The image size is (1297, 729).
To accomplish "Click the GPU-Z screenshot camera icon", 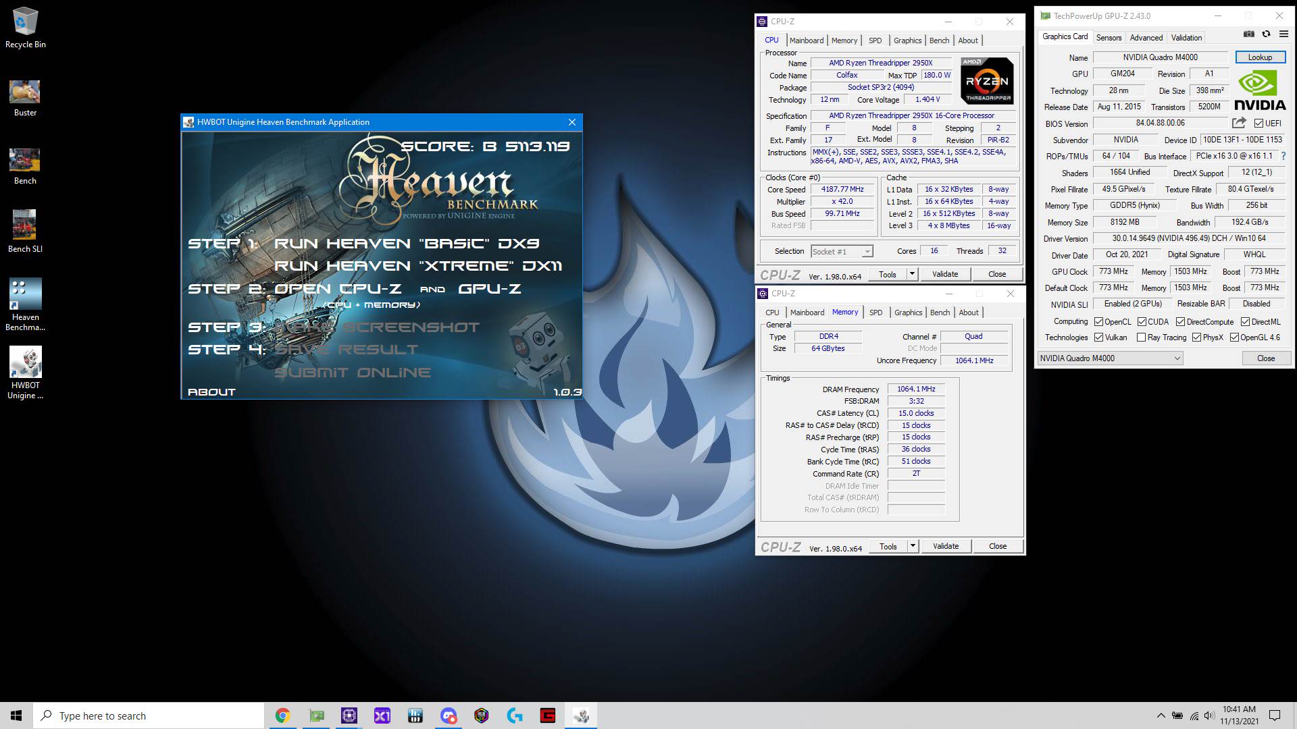I will 1249,34.
